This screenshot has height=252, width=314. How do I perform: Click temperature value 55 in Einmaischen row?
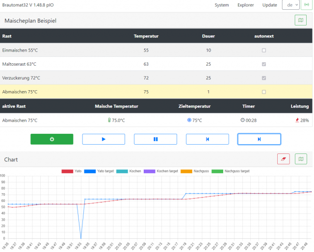(146, 50)
